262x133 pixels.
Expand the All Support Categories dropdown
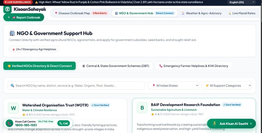(x=227, y=86)
